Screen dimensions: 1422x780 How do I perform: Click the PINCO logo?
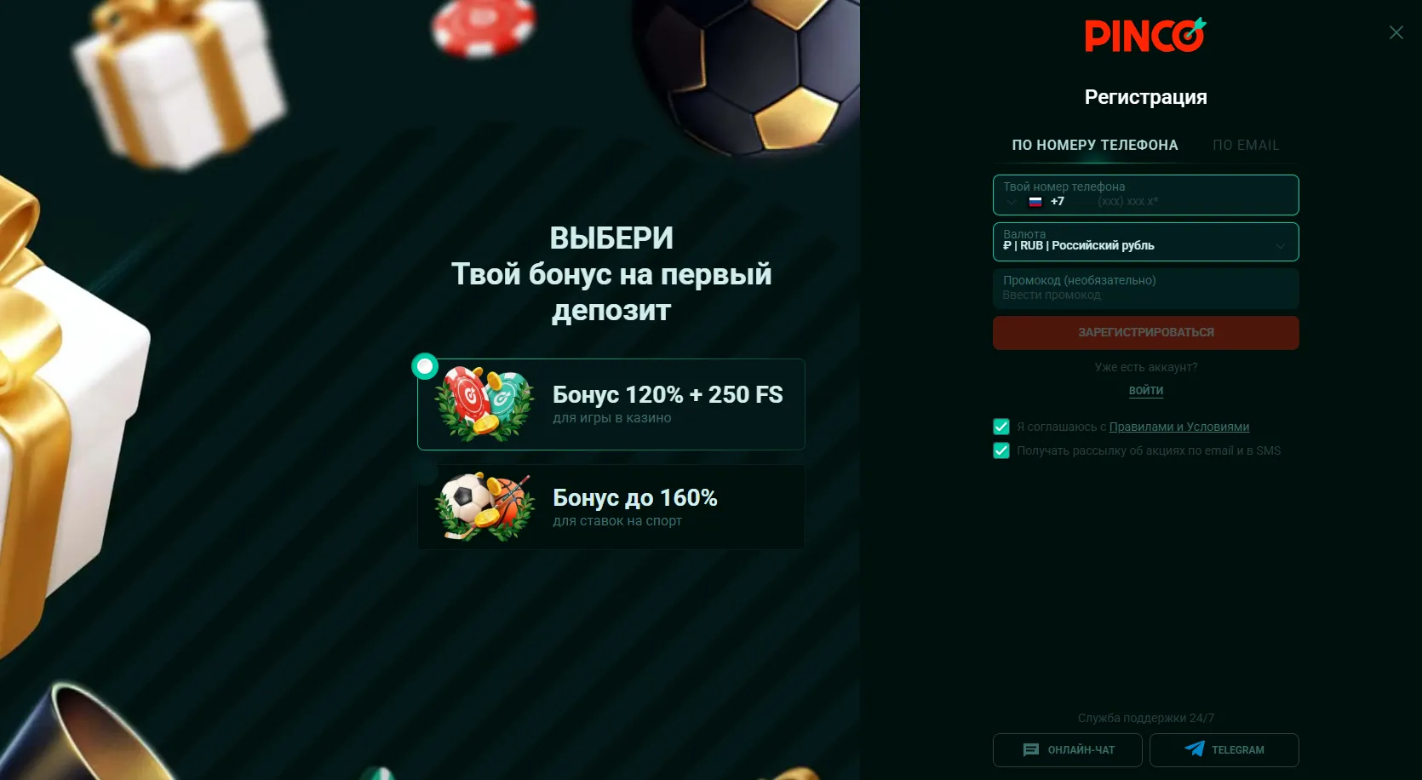1145,36
